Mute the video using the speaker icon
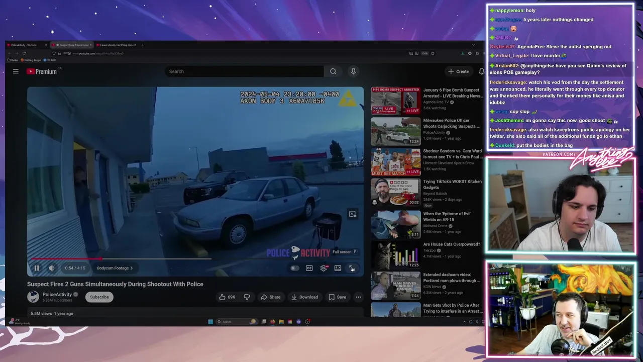 pos(52,268)
